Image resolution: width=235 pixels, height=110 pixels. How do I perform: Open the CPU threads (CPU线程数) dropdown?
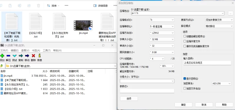(x=157, y=59)
